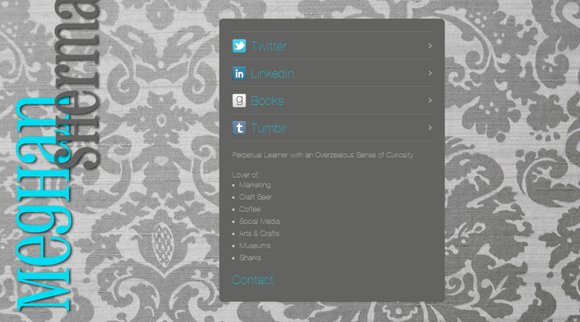
Task: Click the Tumblr 't' icon
Action: pyautogui.click(x=239, y=128)
